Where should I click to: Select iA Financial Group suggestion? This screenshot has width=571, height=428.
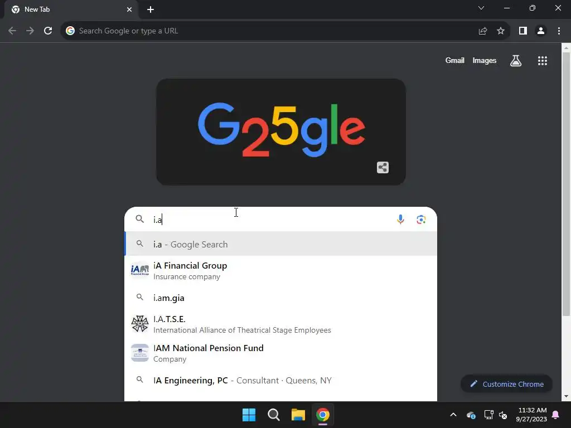(281, 271)
